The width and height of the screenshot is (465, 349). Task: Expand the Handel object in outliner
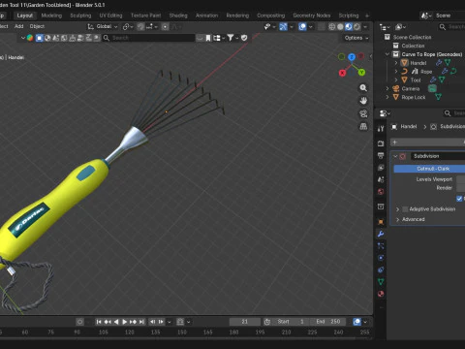[x=396, y=63]
